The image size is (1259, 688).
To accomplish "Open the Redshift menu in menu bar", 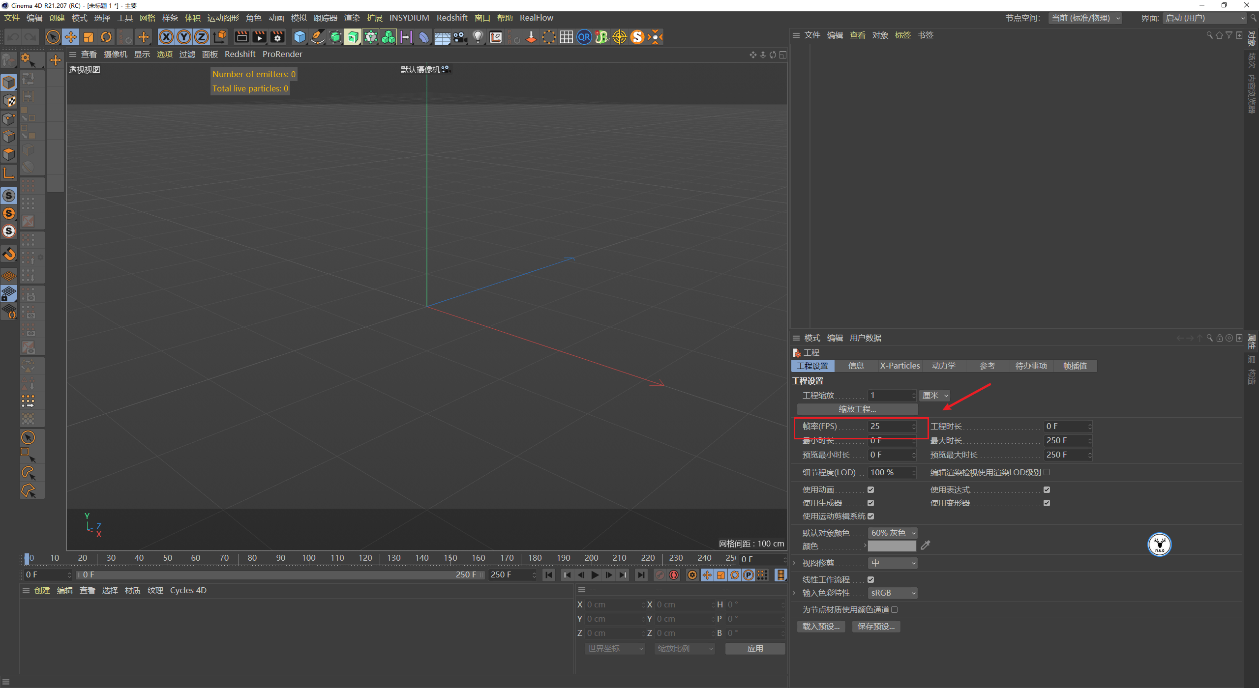I will tap(451, 18).
